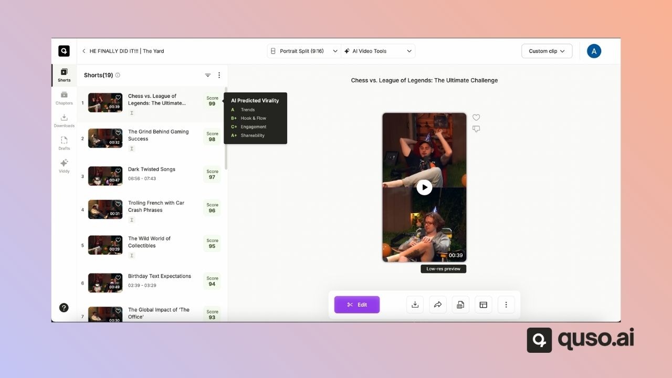Open the quso logo home icon
Screen dimensions: 672x378
(x=64, y=51)
